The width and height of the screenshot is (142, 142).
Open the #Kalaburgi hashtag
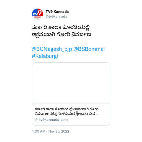tap(45, 56)
